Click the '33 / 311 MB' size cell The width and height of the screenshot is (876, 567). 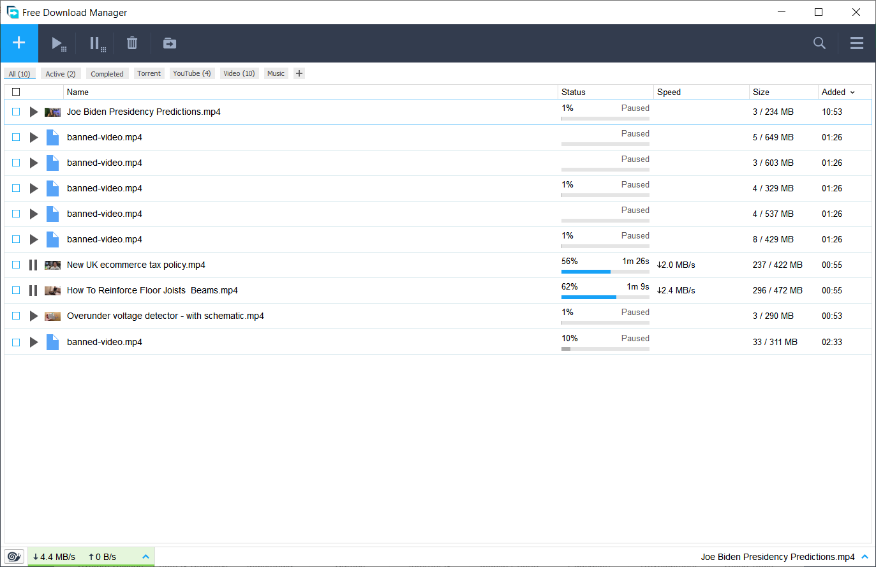tap(775, 342)
